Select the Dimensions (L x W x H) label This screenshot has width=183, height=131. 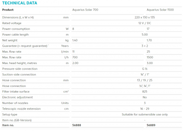pyautogui.click(x=18, y=18)
